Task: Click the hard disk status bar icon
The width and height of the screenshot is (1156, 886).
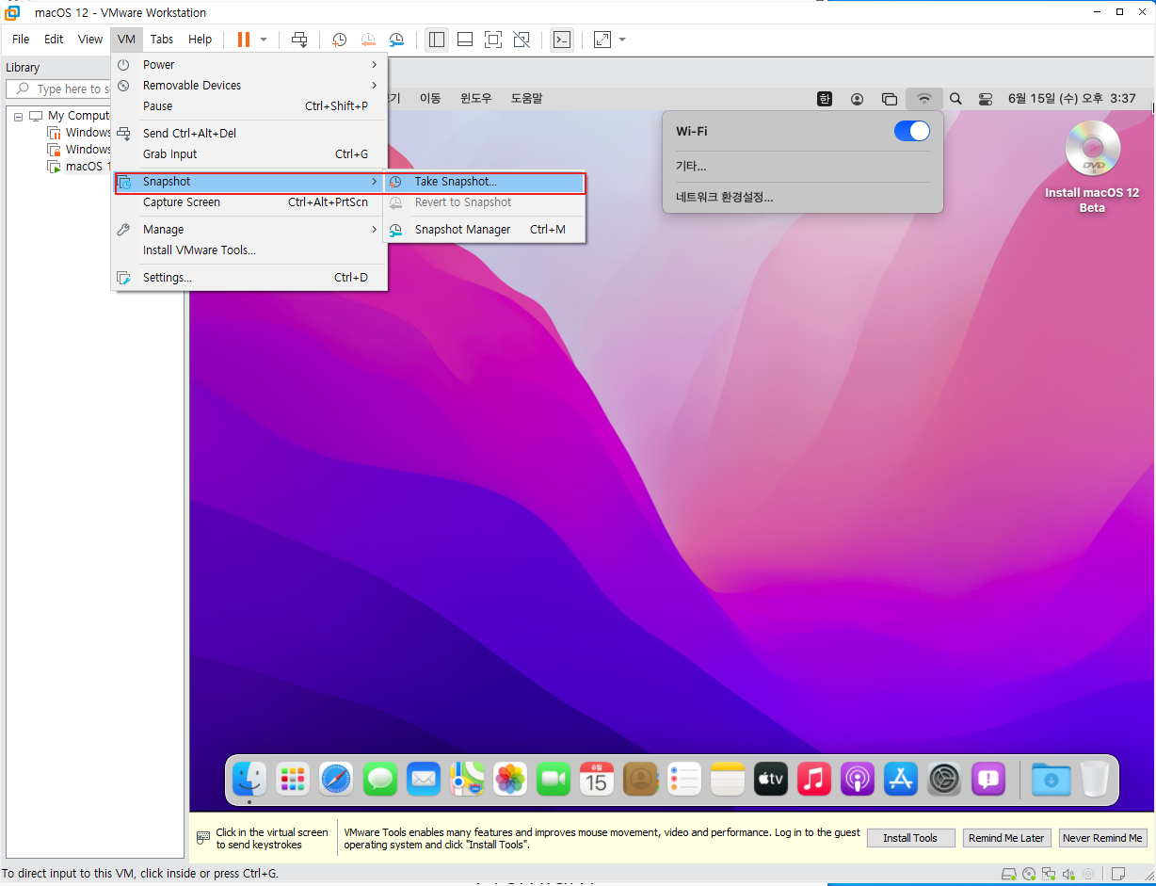Action: pos(1008,874)
